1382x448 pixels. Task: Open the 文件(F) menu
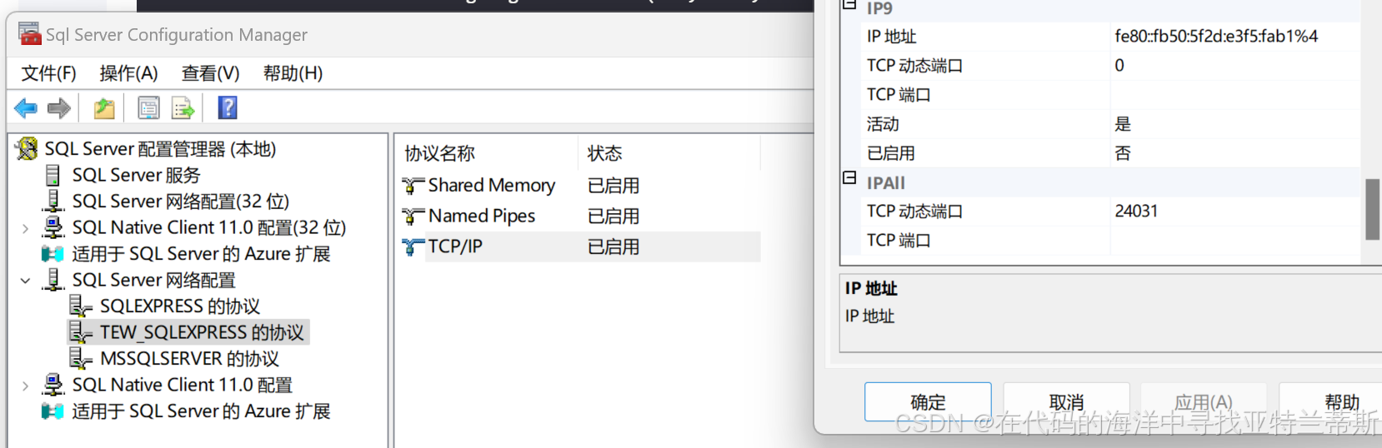[x=48, y=73]
